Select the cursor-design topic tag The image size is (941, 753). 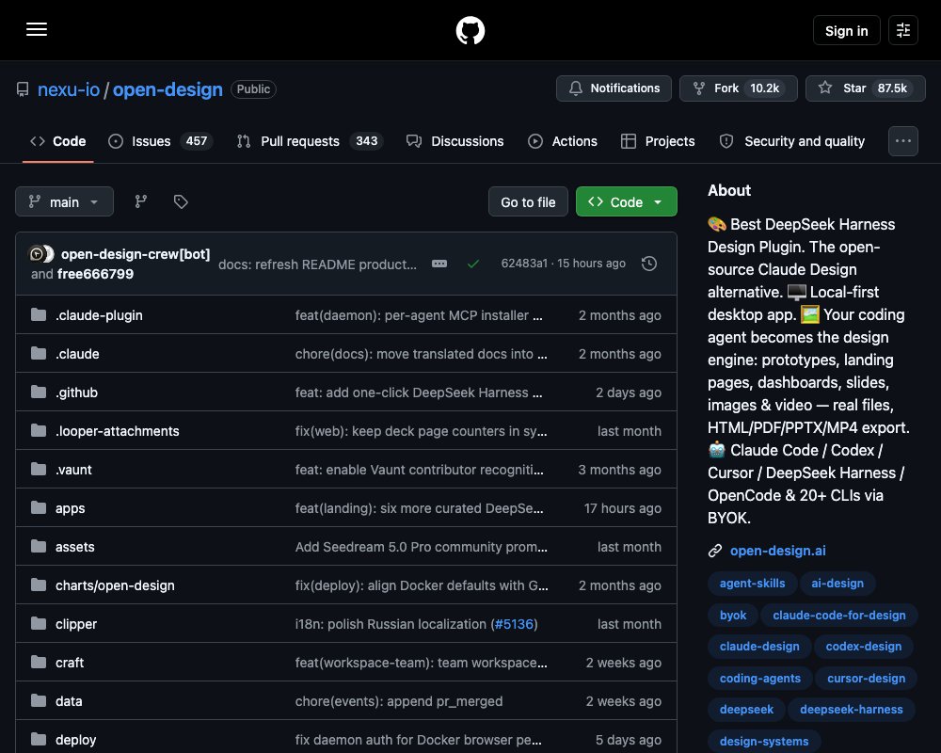point(867,679)
